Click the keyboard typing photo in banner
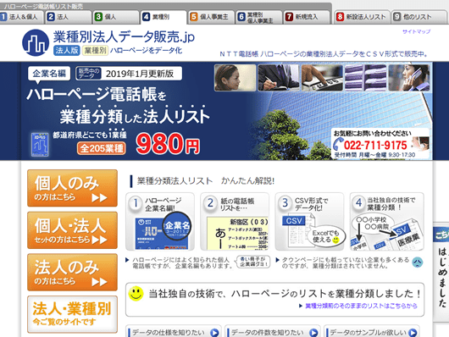449x337 pixels. pyautogui.click(x=322, y=78)
